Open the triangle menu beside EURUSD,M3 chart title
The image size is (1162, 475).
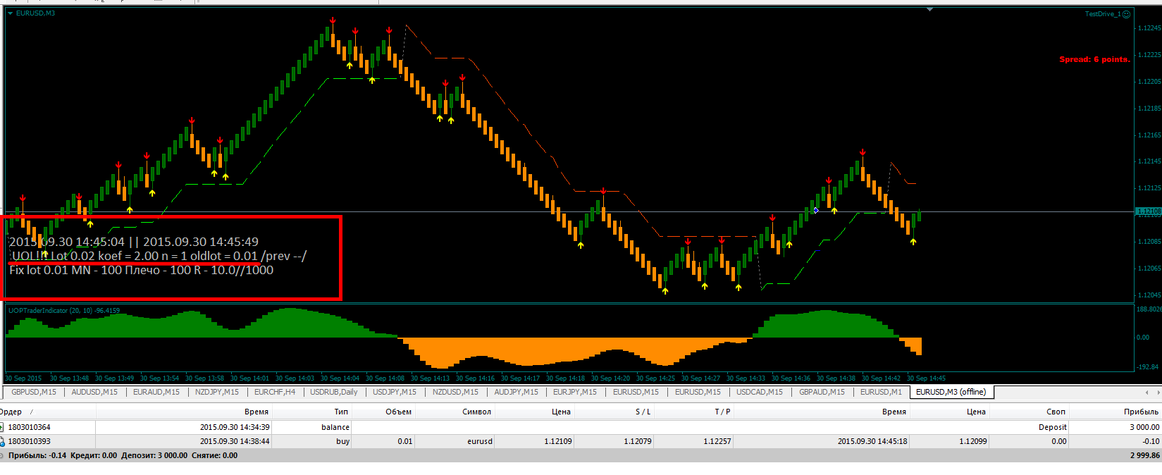(11, 13)
